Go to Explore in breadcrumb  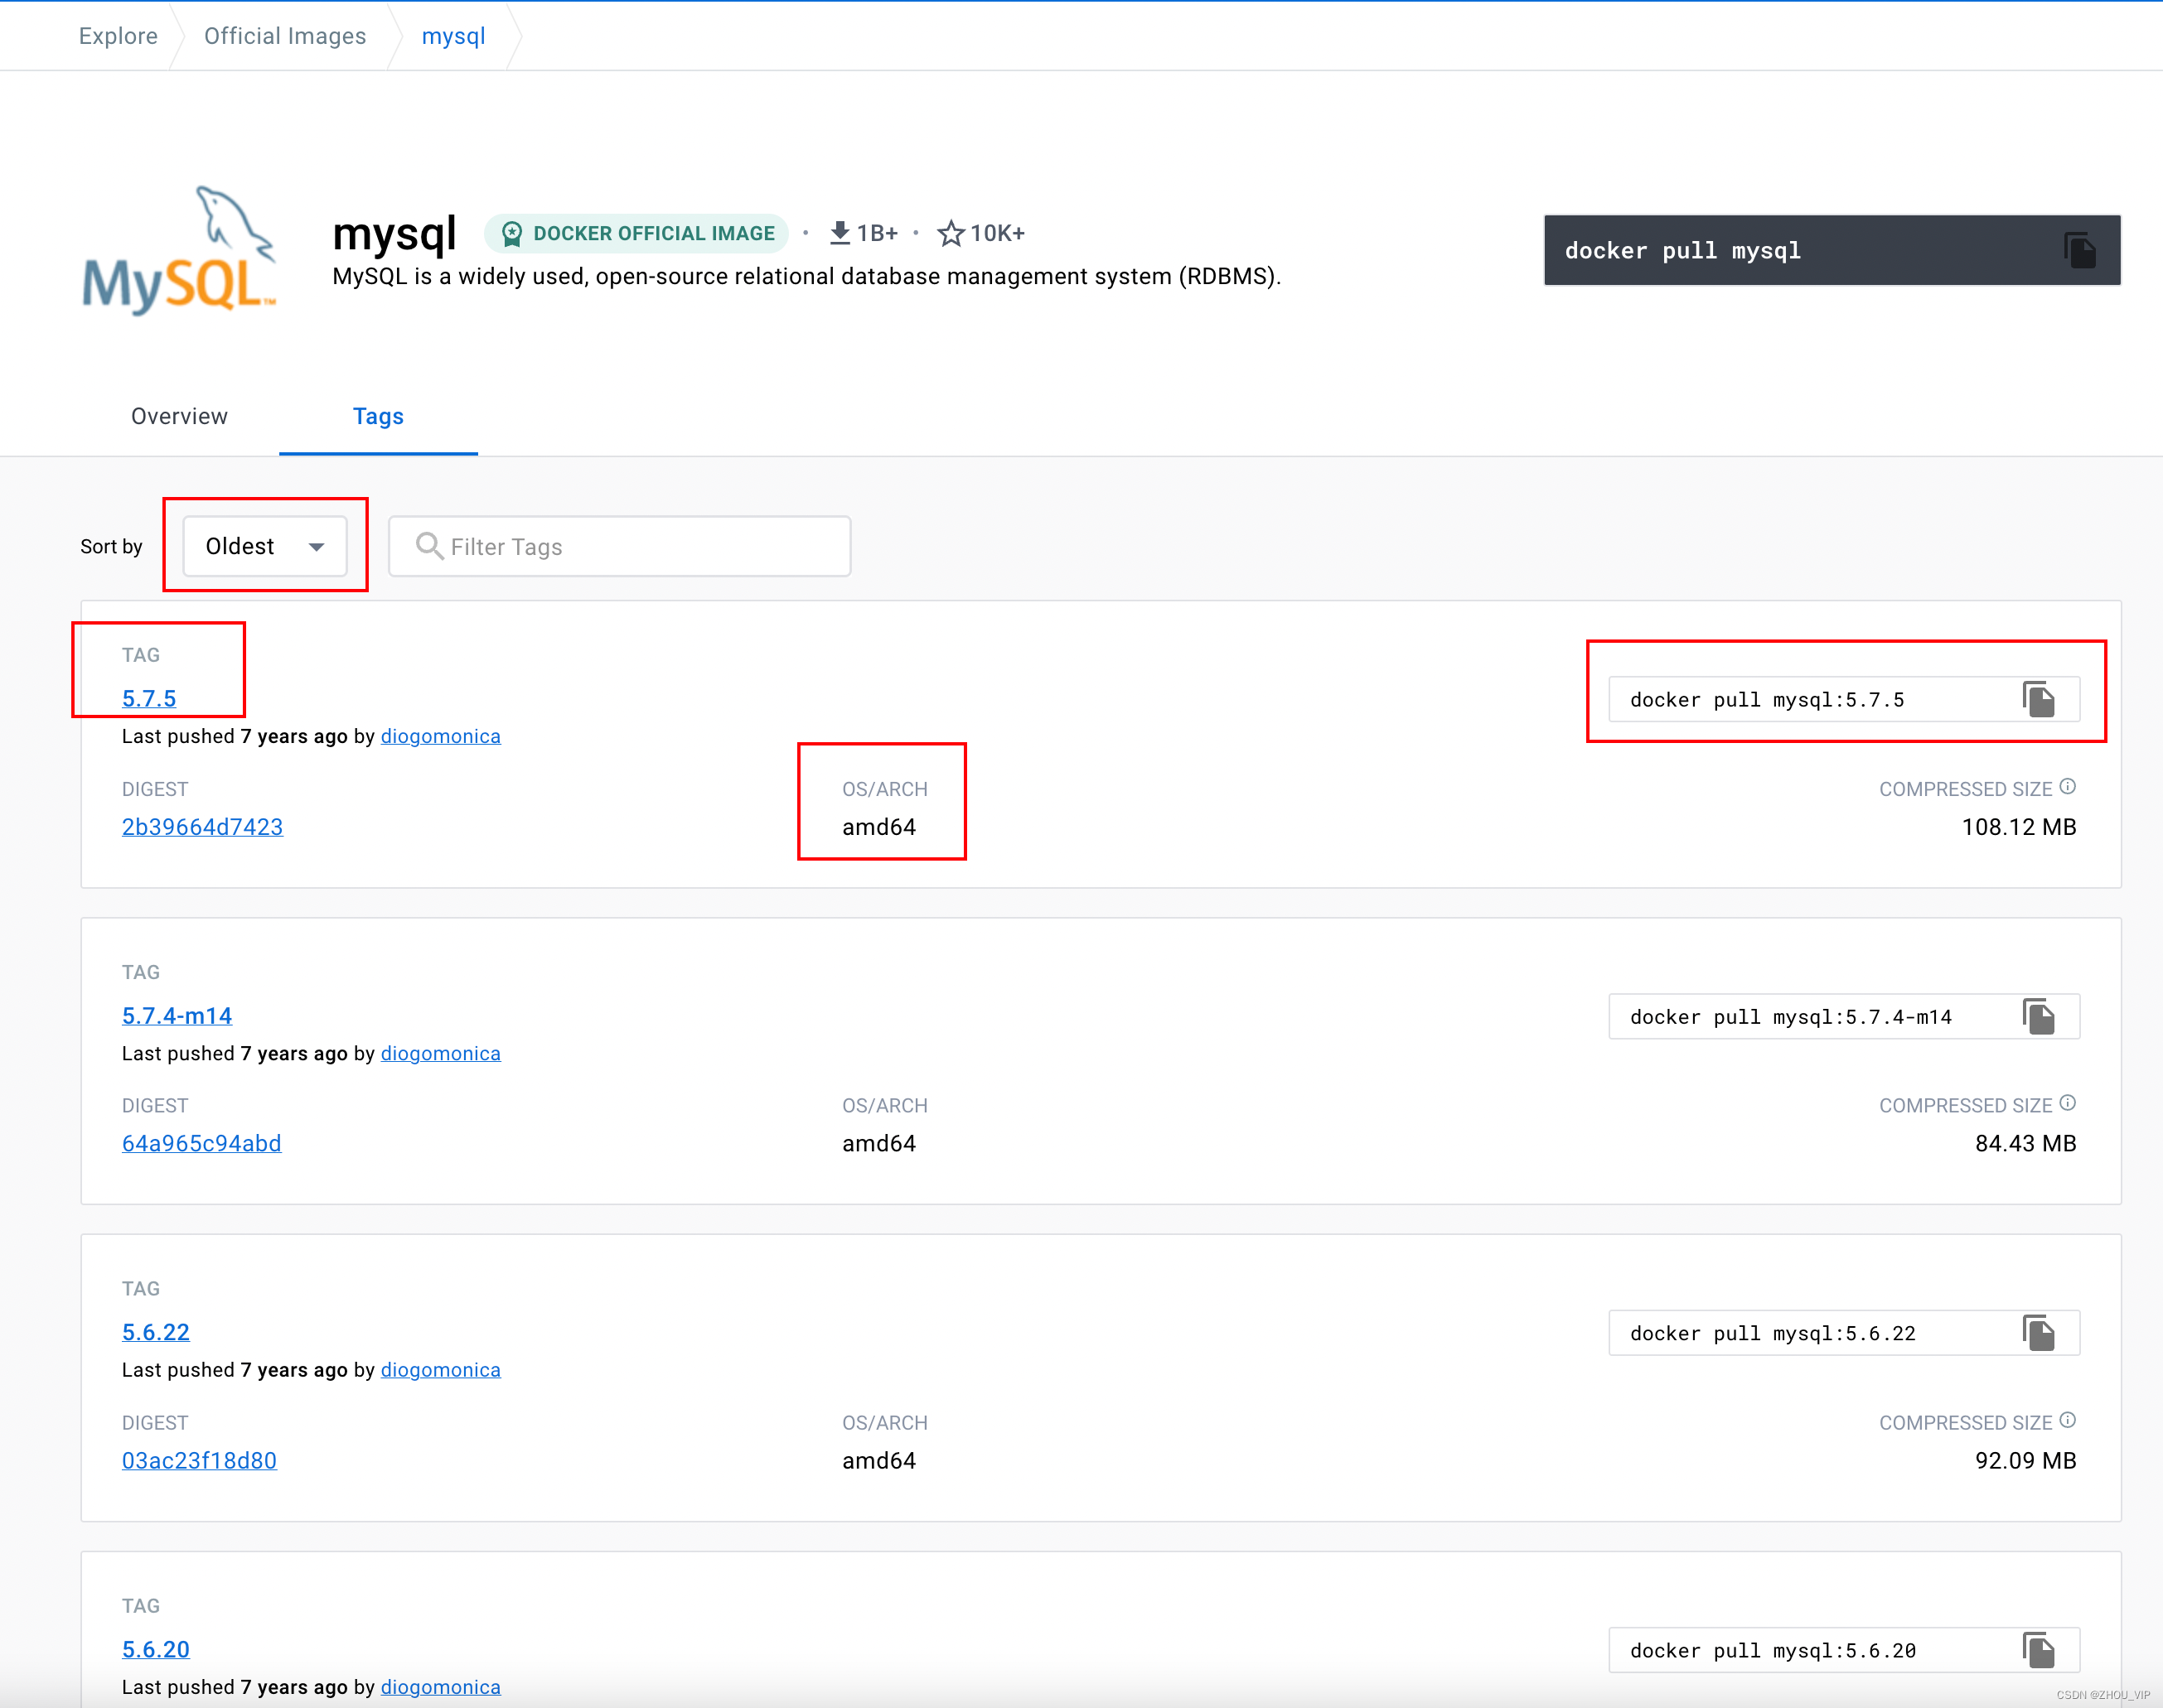118,36
